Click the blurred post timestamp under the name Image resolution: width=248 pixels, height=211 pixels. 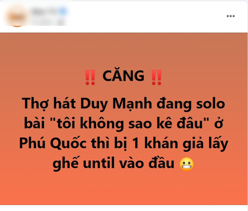[47, 22]
